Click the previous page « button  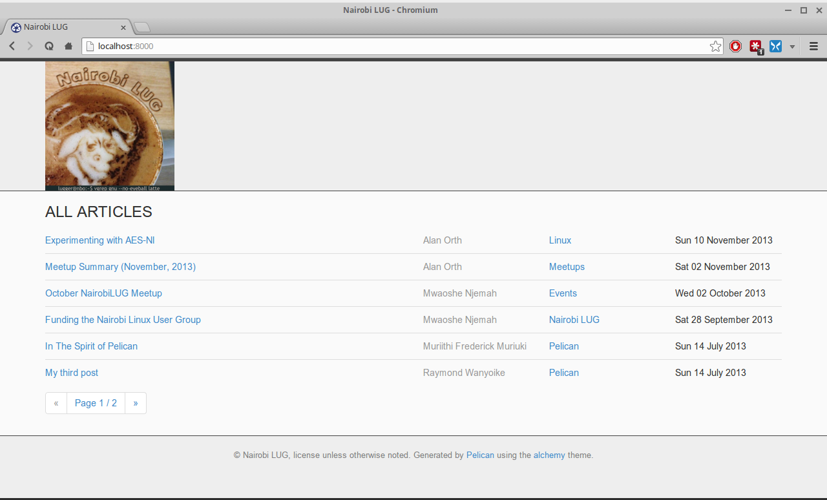56,403
